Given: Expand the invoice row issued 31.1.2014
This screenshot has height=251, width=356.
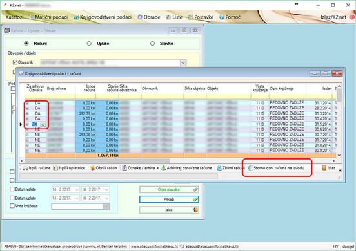Looking at the screenshot, I should pos(27,103).
